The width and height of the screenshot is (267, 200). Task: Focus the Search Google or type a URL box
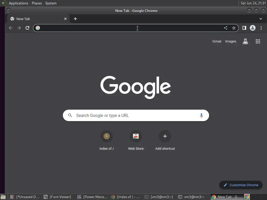tap(136, 115)
